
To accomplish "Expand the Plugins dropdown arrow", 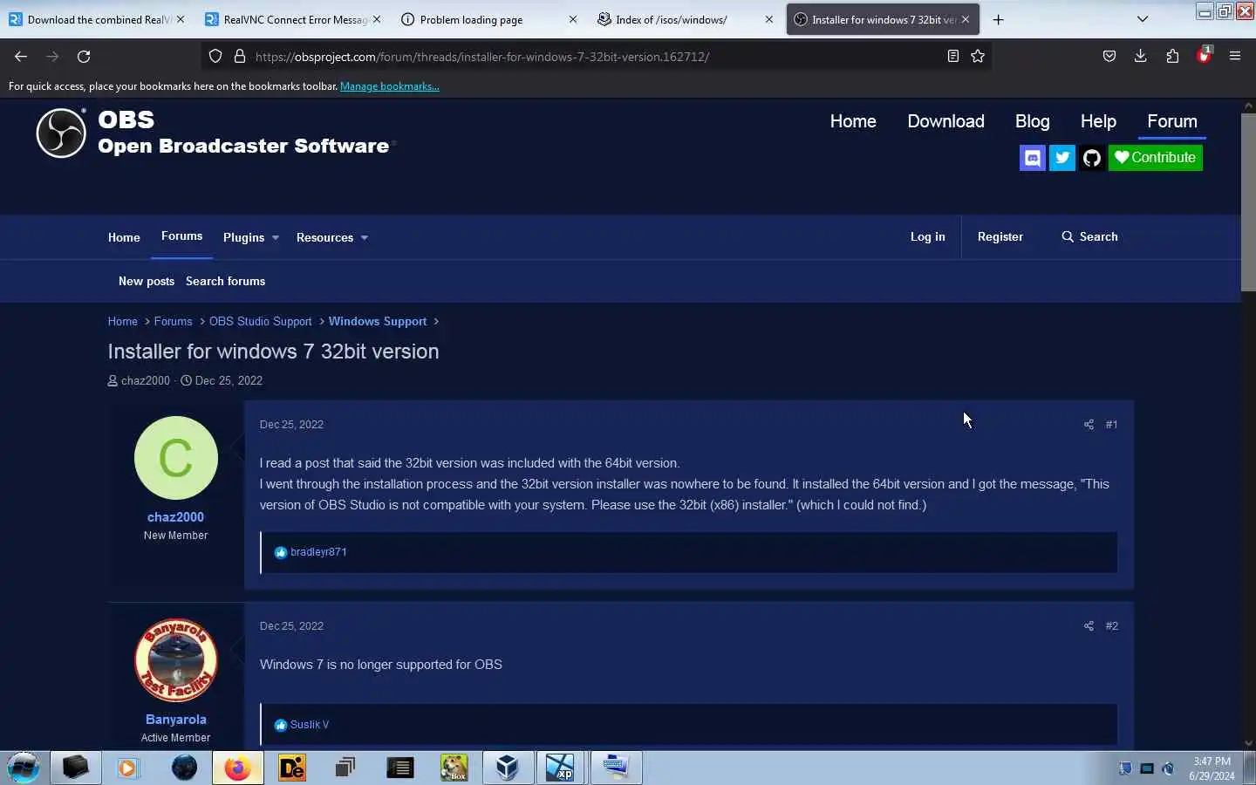I will 276,238.
